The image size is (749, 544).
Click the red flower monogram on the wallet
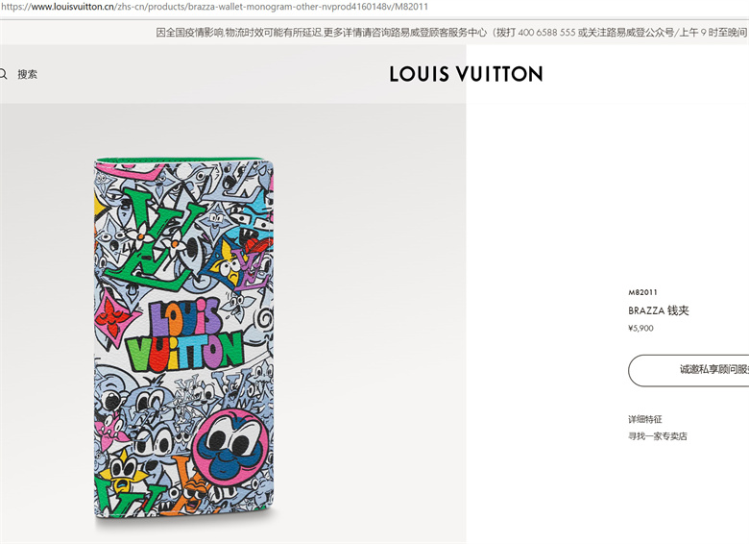click(112, 317)
